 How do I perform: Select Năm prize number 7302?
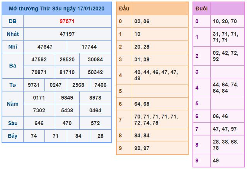39,110
